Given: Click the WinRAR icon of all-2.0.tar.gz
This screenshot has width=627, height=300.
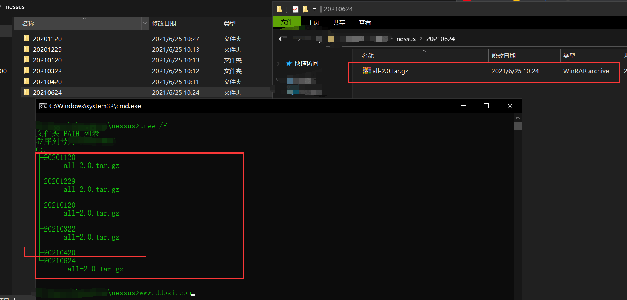Looking at the screenshot, I should (x=366, y=71).
